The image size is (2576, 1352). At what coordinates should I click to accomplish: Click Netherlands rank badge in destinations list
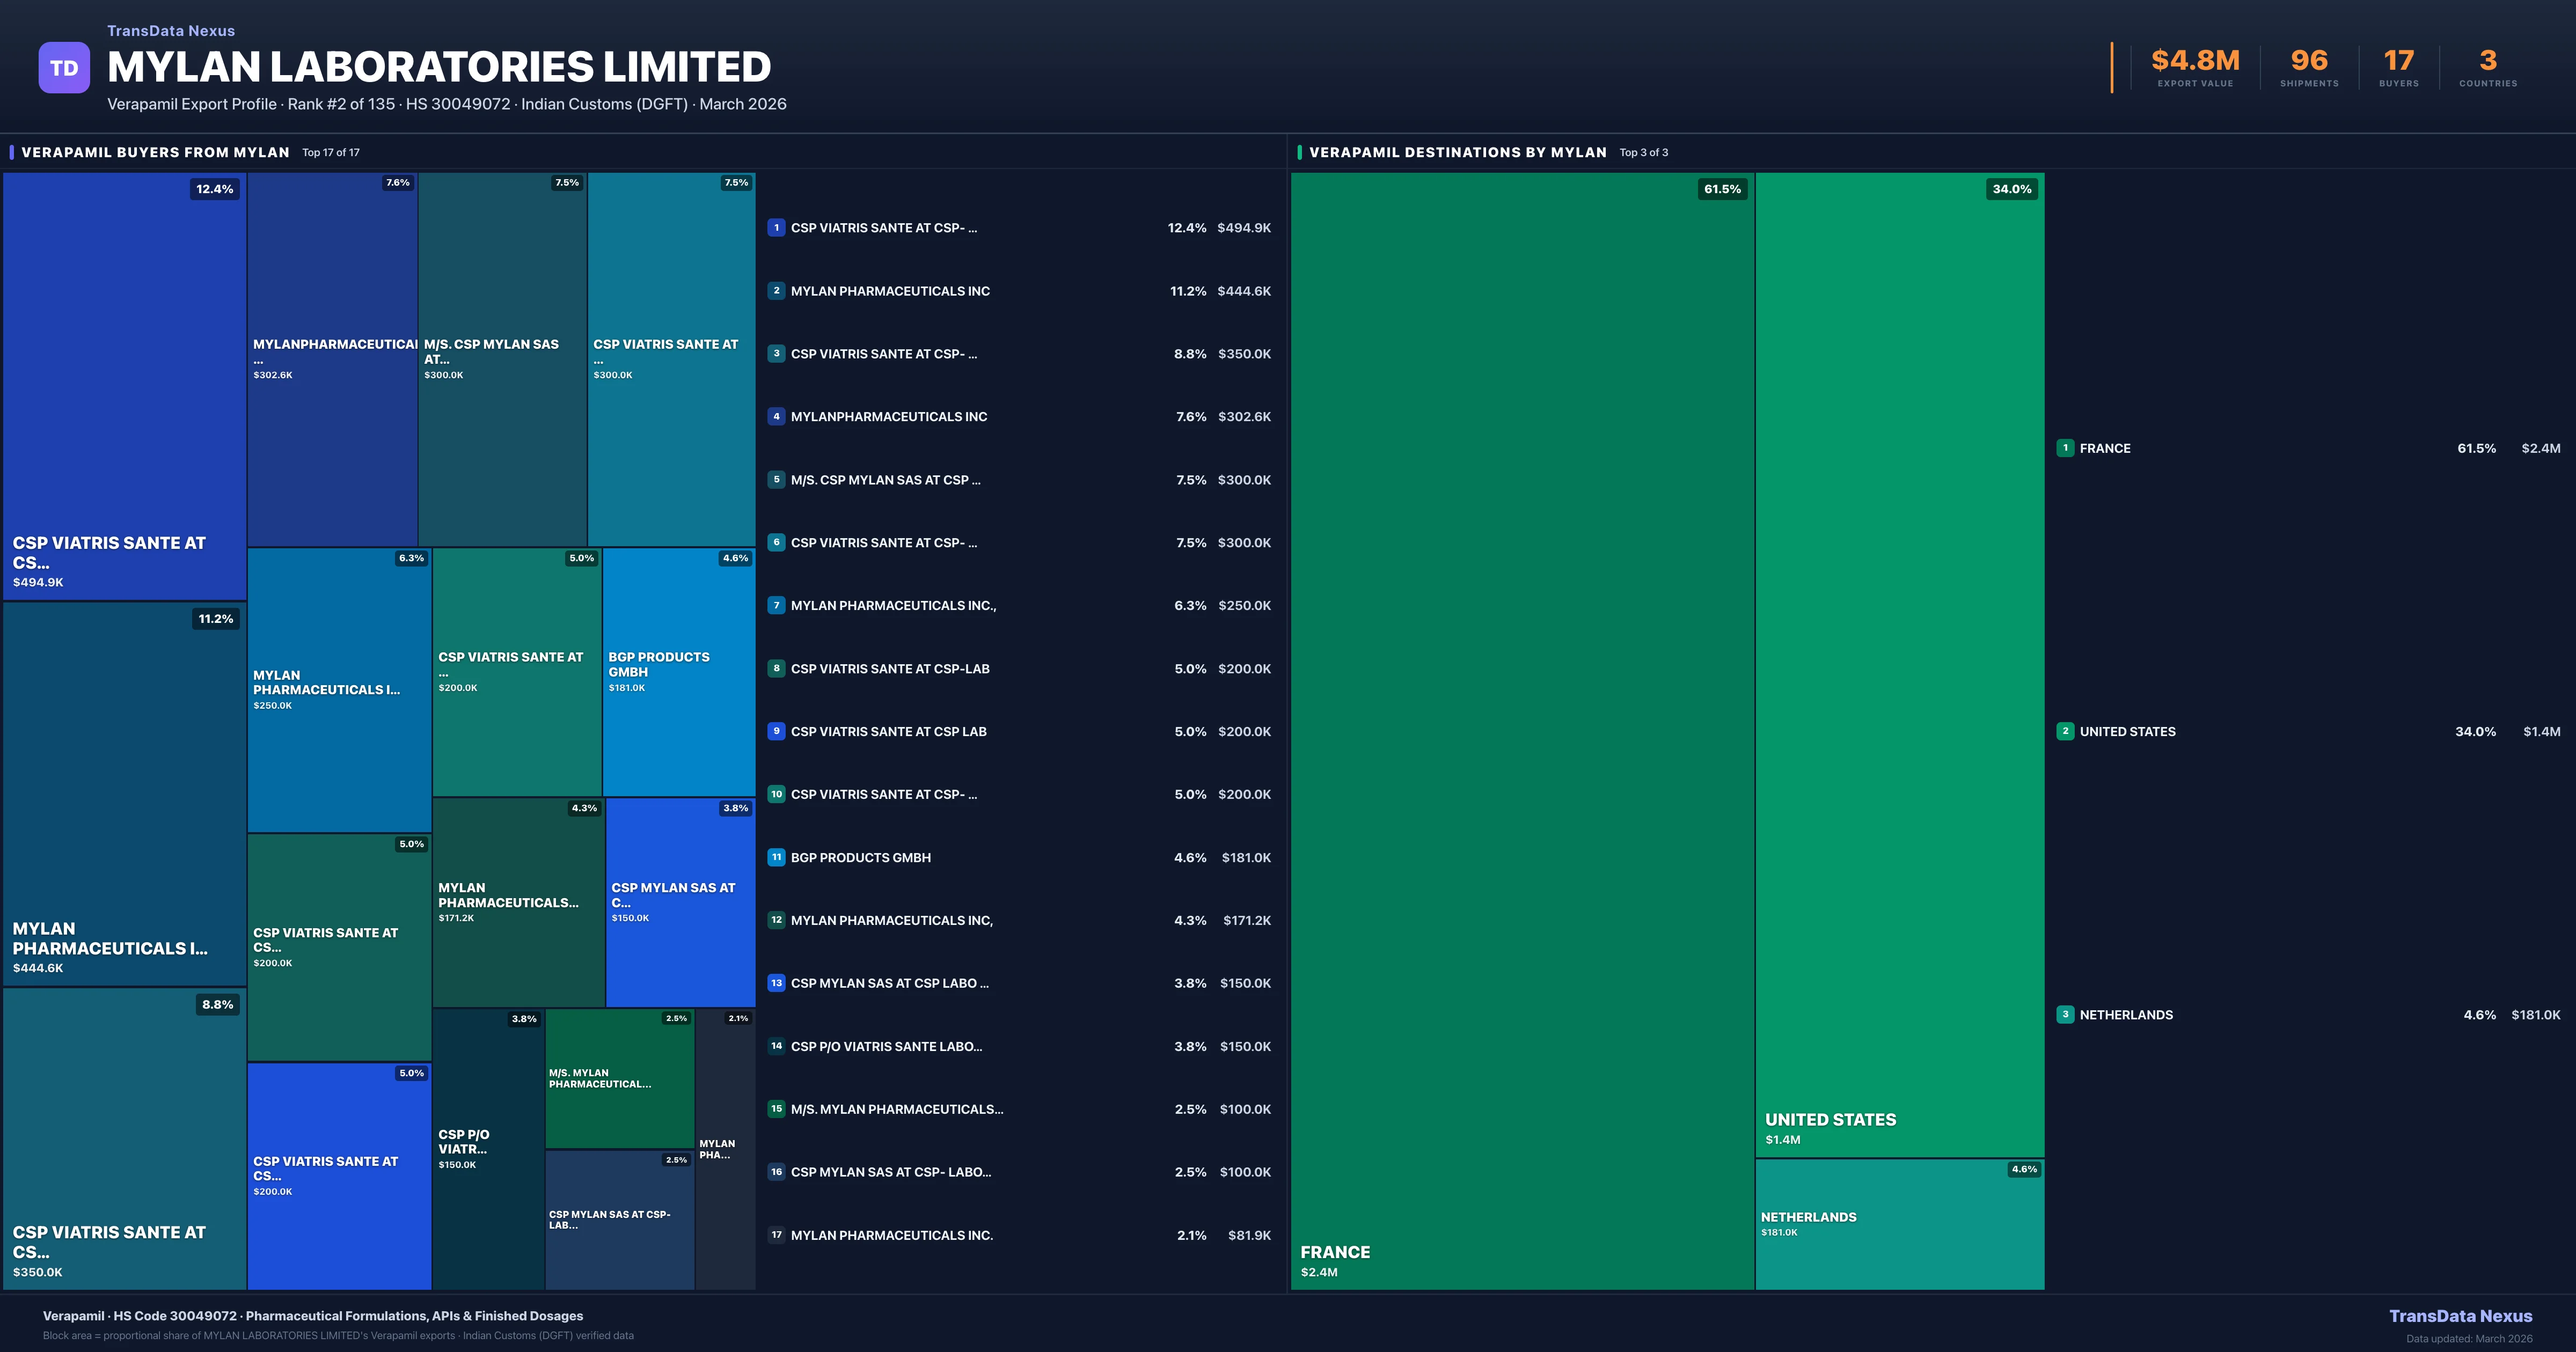pyautogui.click(x=2065, y=1014)
